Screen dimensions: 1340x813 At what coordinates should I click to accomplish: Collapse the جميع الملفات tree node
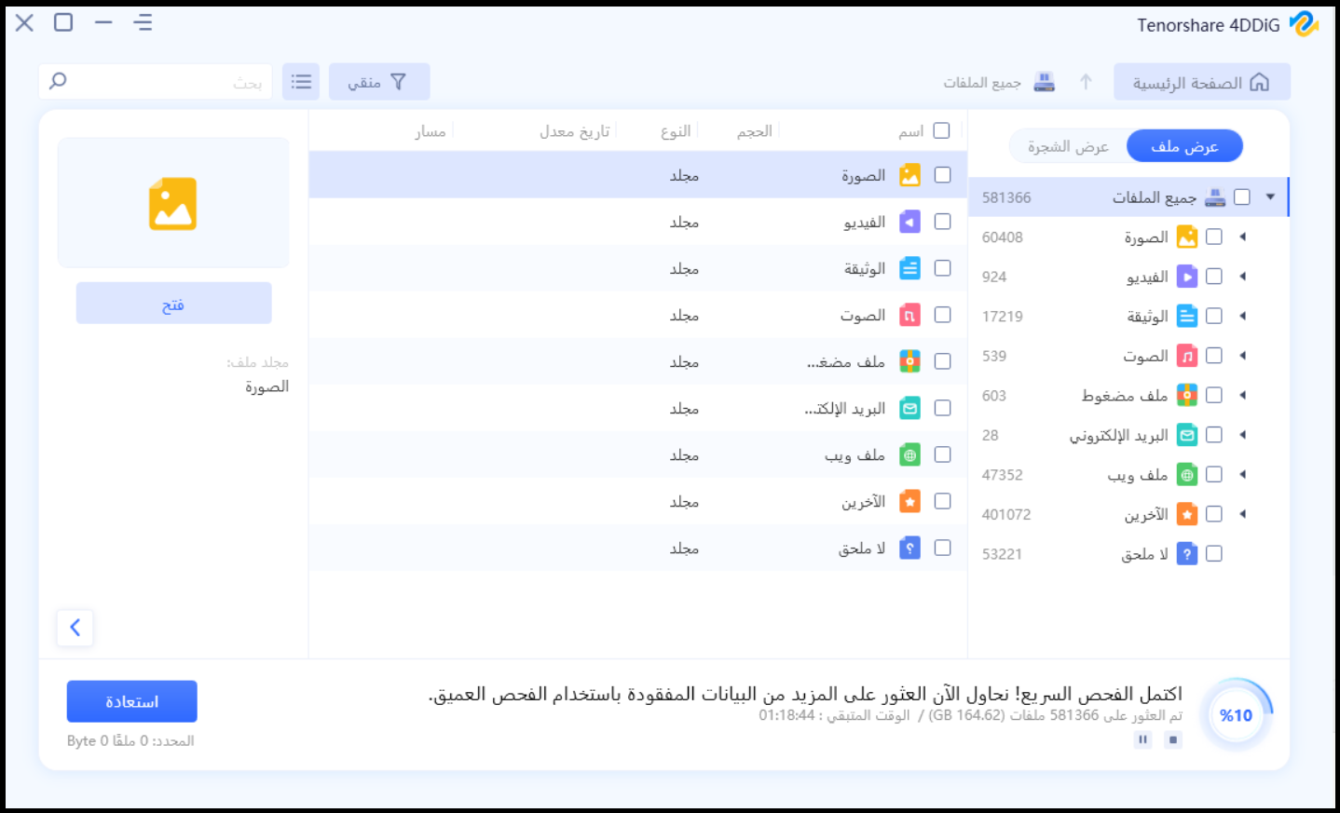(x=1270, y=196)
